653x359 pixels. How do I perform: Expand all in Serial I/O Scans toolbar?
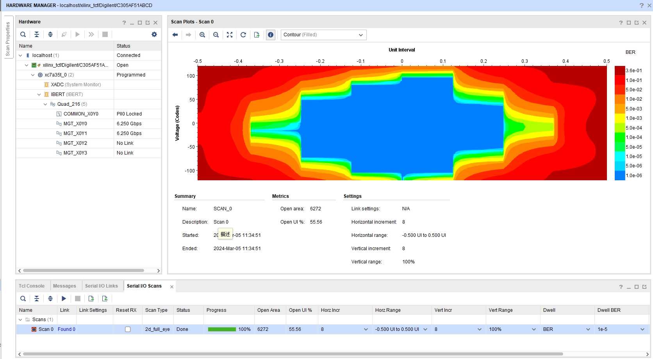(x=50, y=299)
